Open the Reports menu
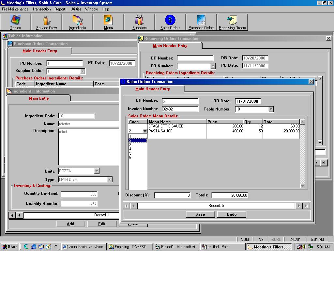Image resolution: width=334 pixels, height=285 pixels. (60, 9)
